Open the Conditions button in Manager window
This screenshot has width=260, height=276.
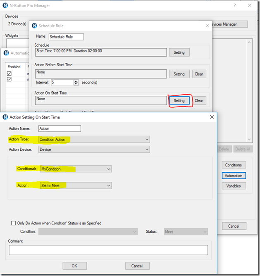click(x=234, y=165)
